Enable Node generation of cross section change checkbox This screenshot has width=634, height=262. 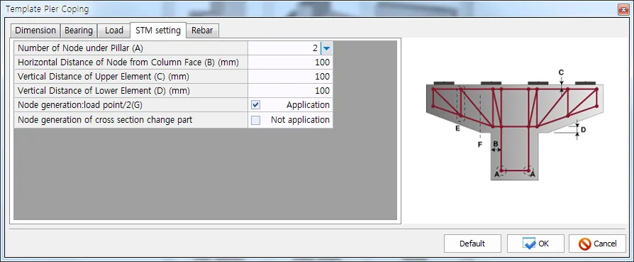point(255,120)
